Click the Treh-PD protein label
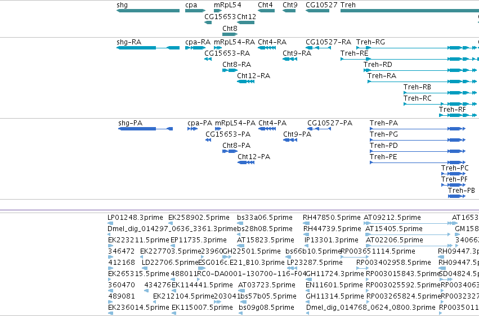Viewport: 479px width, 316px height. coord(384,146)
